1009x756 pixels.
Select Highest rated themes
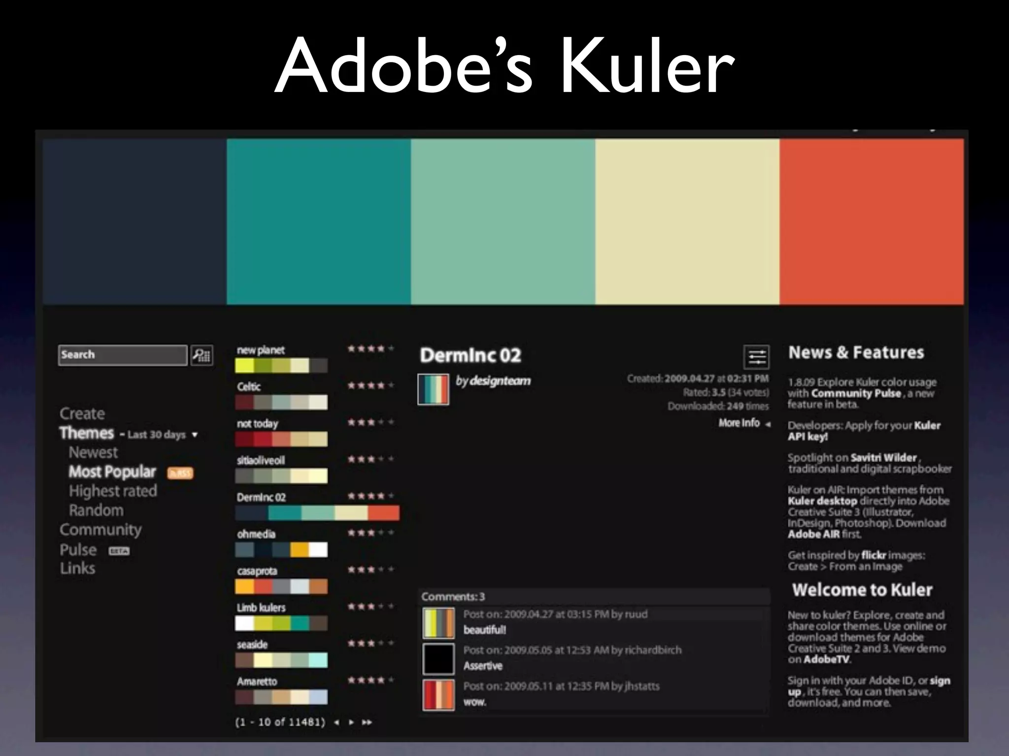pos(113,491)
